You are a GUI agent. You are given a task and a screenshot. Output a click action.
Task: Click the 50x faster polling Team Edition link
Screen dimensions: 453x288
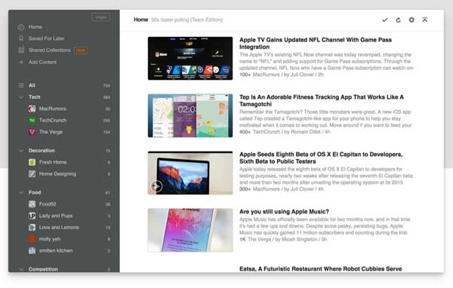coord(187,20)
